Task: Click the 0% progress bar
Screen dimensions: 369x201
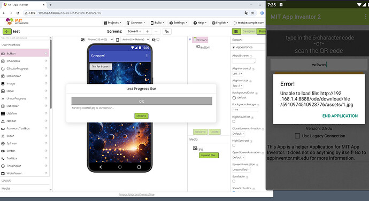Action: point(142,101)
